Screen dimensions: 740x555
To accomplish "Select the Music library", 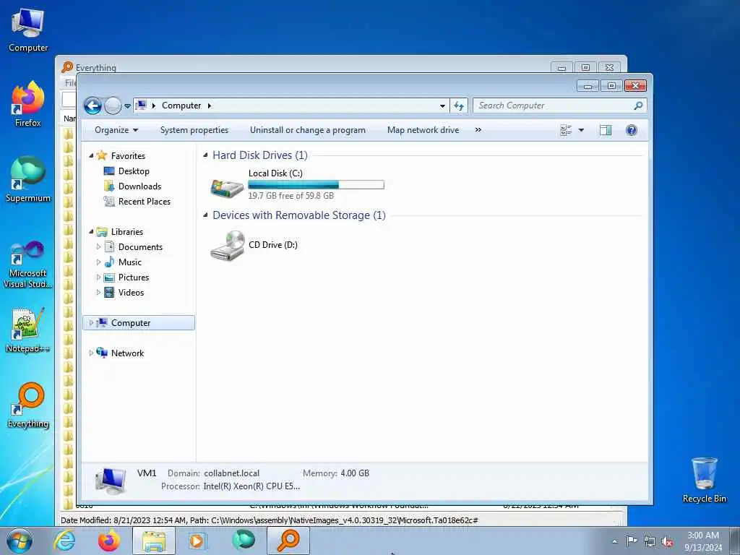I will (x=130, y=262).
